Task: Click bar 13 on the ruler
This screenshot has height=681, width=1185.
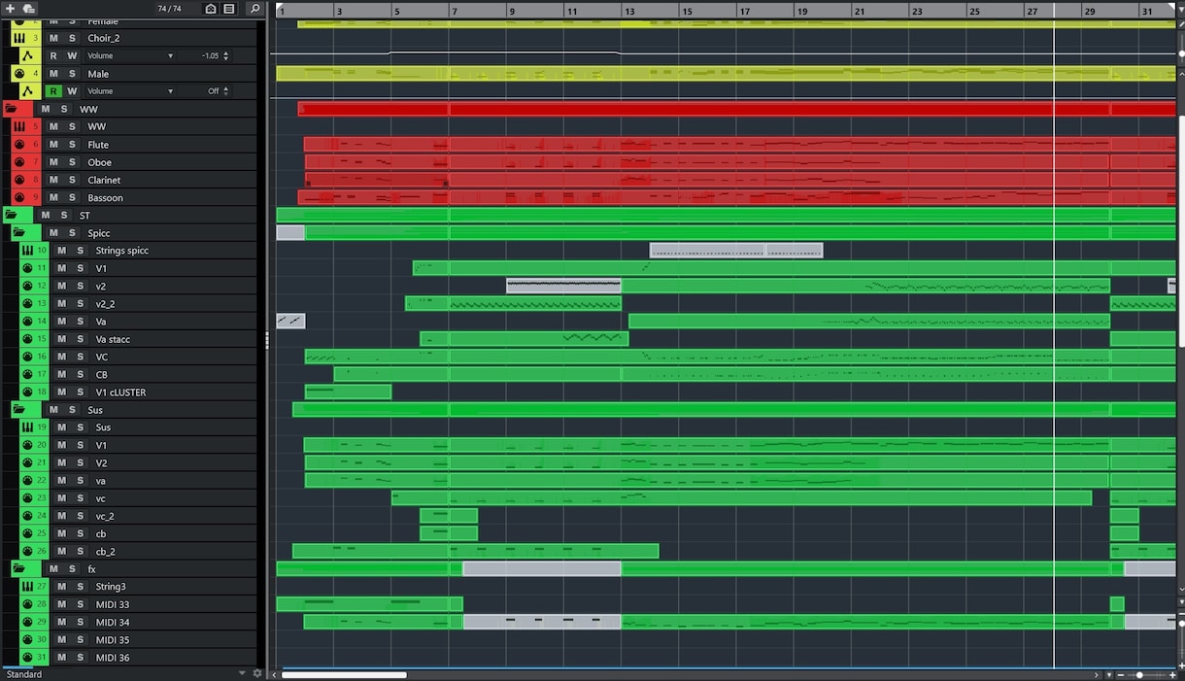Action: click(x=628, y=12)
